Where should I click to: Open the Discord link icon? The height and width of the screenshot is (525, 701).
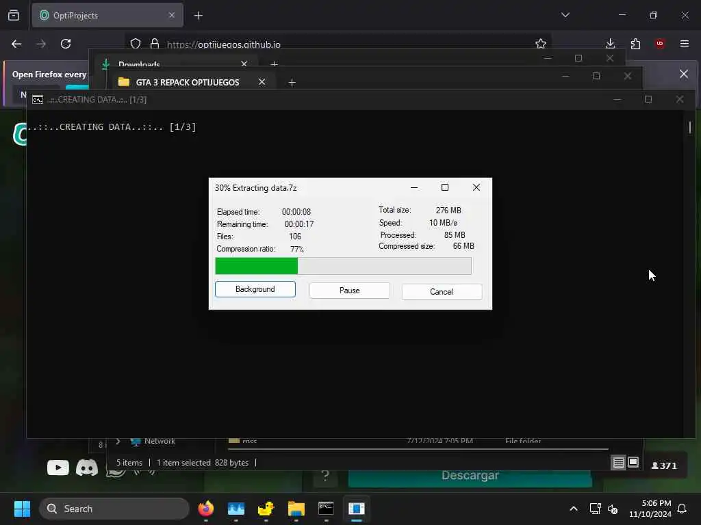click(87, 468)
